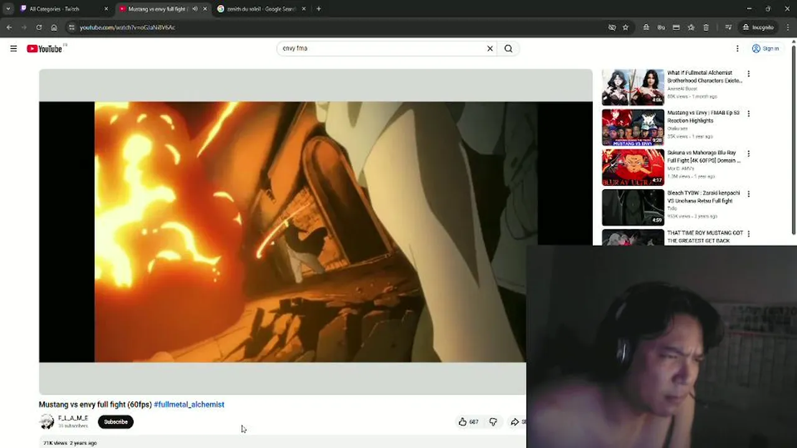797x448 pixels.
Task: Close the Mustang vs envy YouTube tab
Action: [205, 9]
